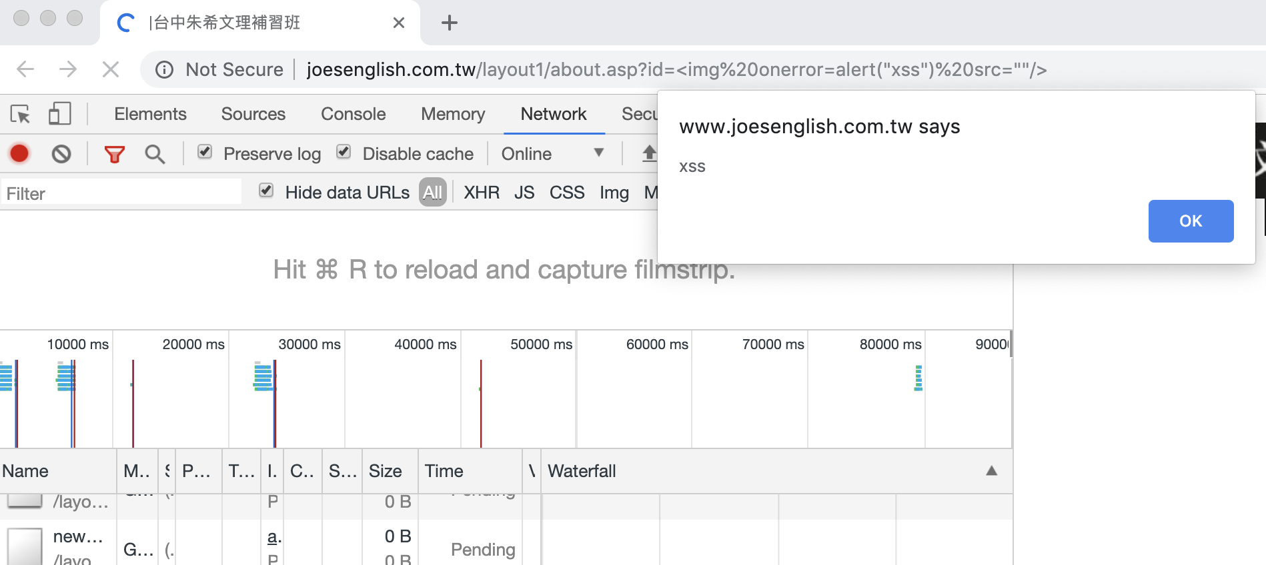Clear the network log icon
Screen dimensions: 1266x565
pyautogui.click(x=61, y=154)
